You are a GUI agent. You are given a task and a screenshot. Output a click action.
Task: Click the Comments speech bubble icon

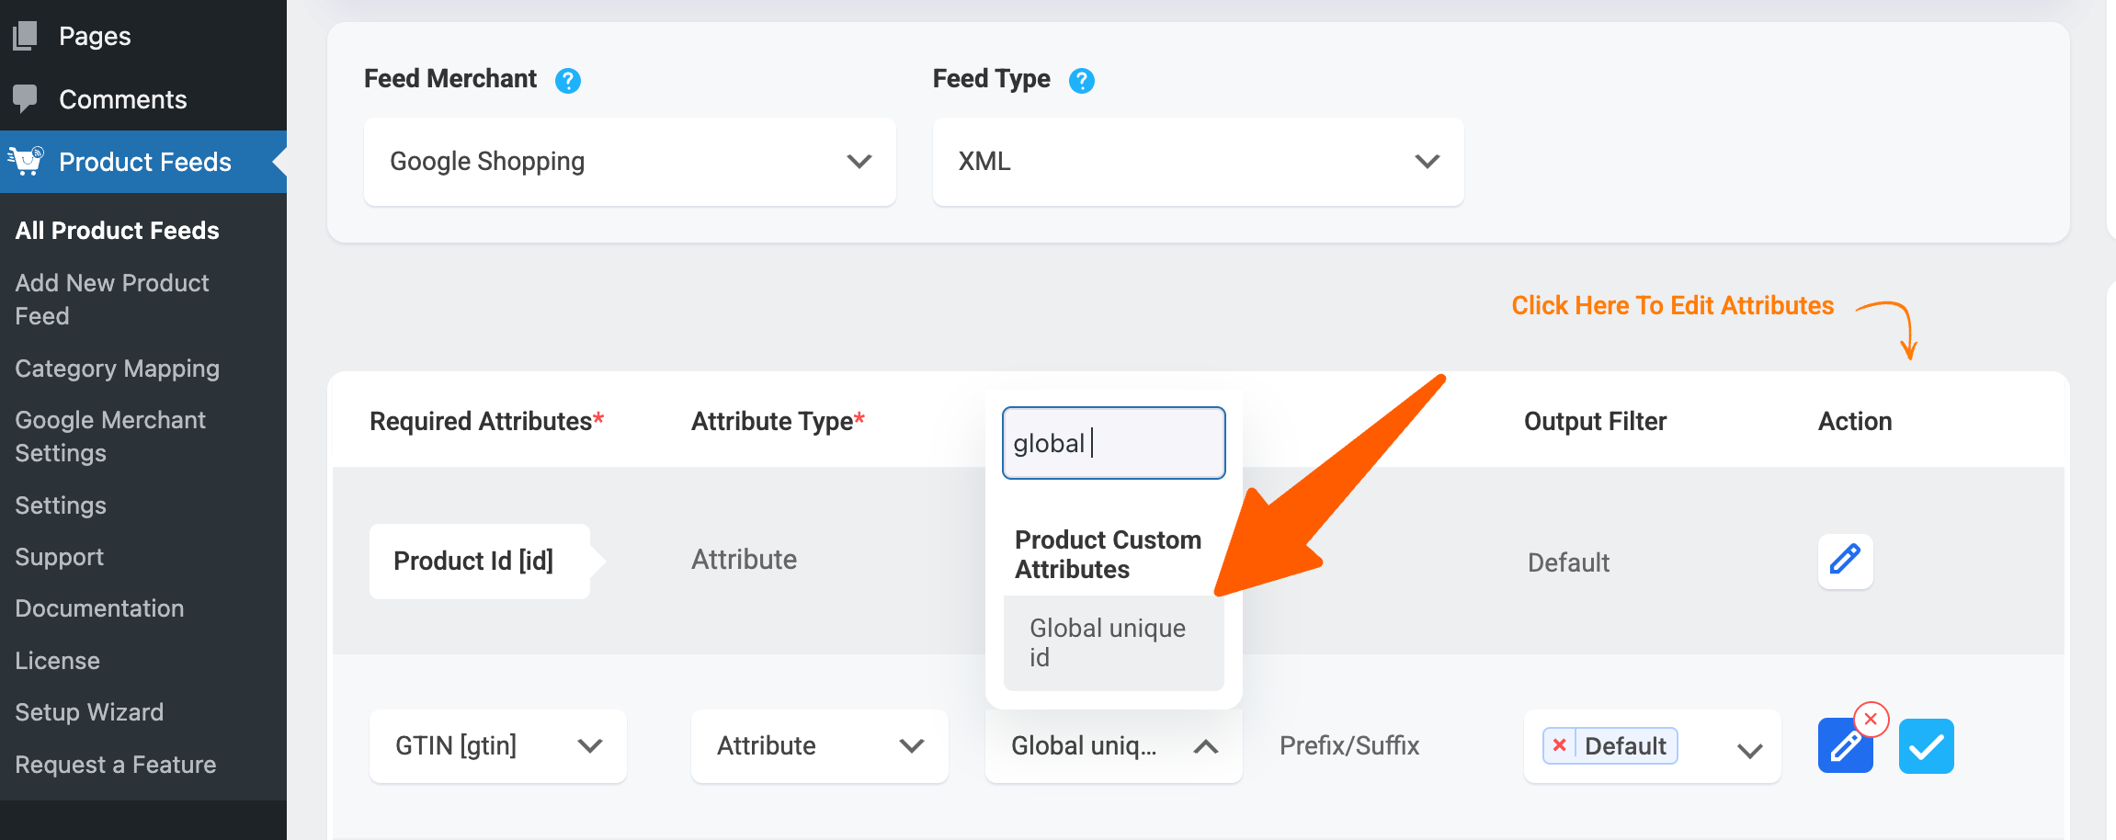[26, 98]
